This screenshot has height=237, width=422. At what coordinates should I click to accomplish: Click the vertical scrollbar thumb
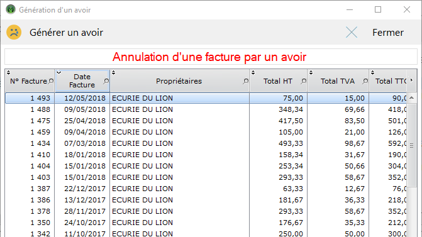click(411, 145)
